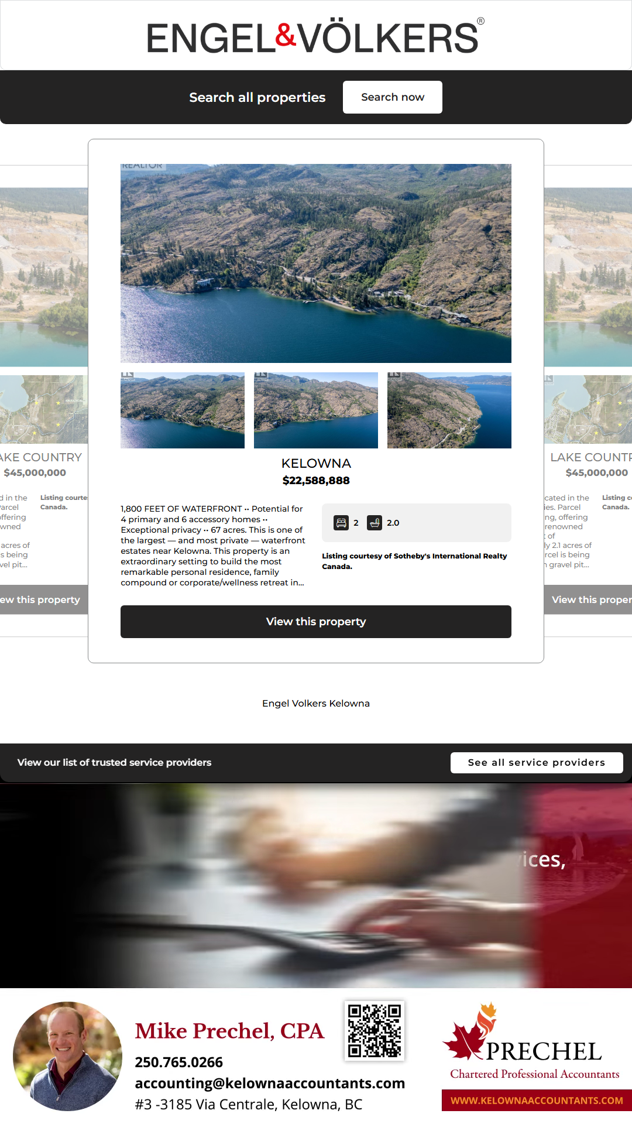This screenshot has height=1124, width=632.
Task: Select the middle Kelowna thumbnail image
Action: point(316,410)
